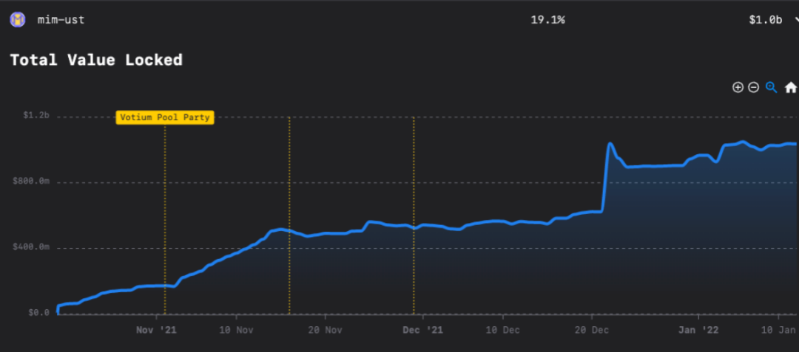
Task: Expand the mim-ust row chevron
Action: pyautogui.click(x=796, y=21)
